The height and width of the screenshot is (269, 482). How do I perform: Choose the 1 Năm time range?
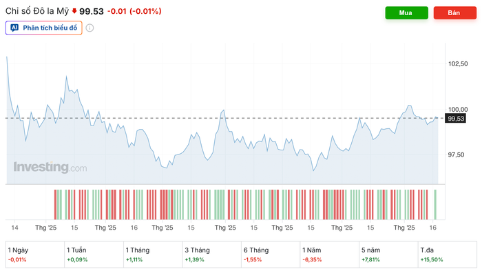click(x=330, y=255)
